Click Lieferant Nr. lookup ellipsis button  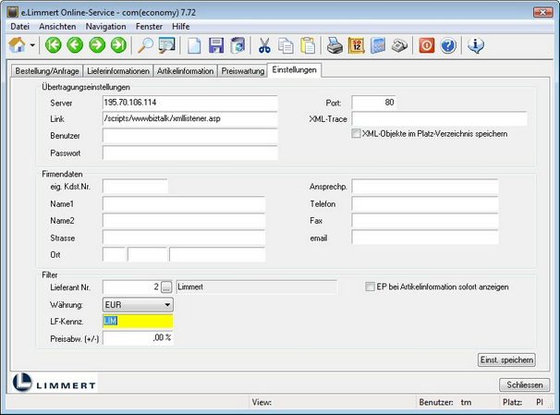166,287
